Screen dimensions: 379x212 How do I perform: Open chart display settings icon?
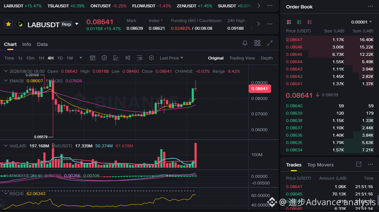pos(140,58)
